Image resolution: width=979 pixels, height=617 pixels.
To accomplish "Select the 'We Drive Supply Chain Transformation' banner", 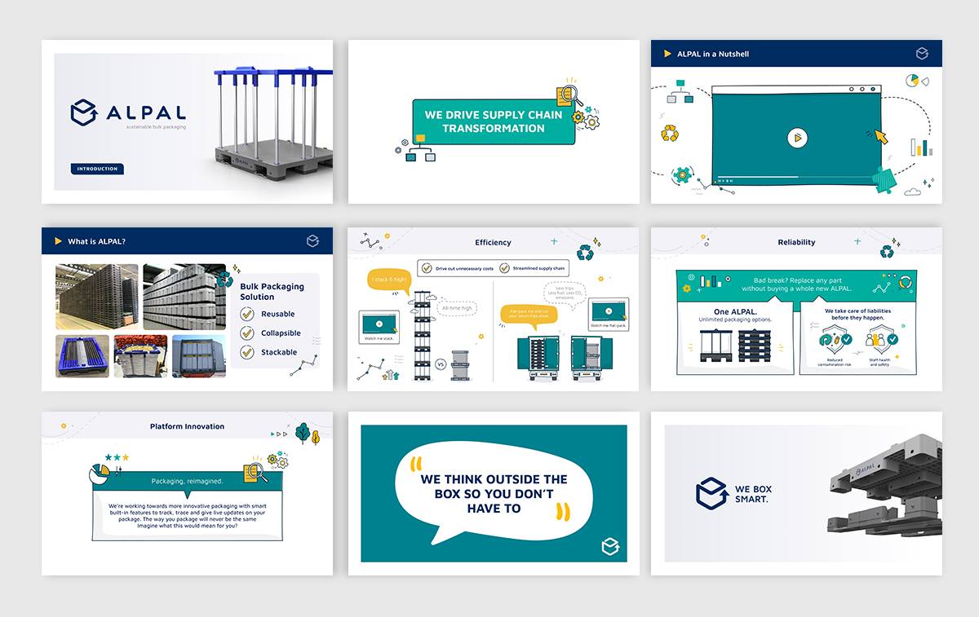I will click(x=494, y=121).
